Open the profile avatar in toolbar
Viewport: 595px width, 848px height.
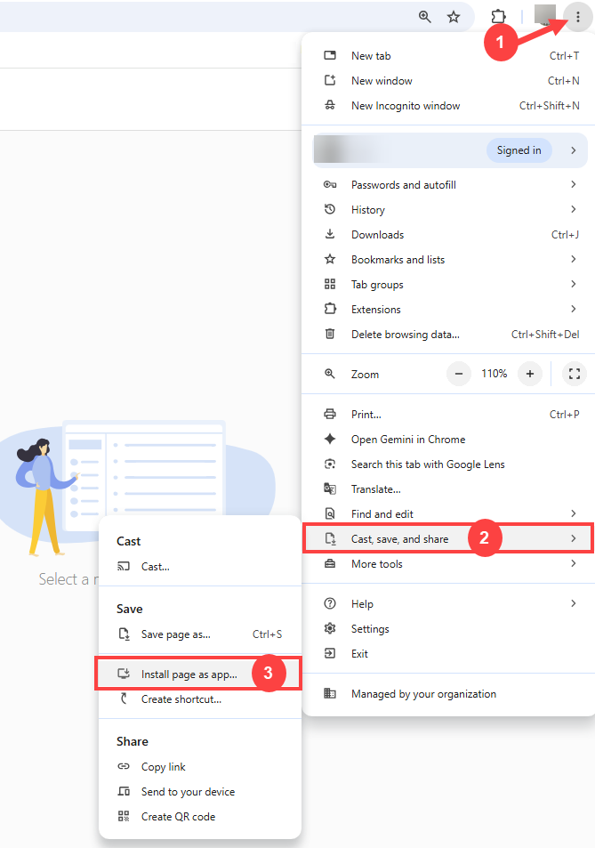[544, 14]
